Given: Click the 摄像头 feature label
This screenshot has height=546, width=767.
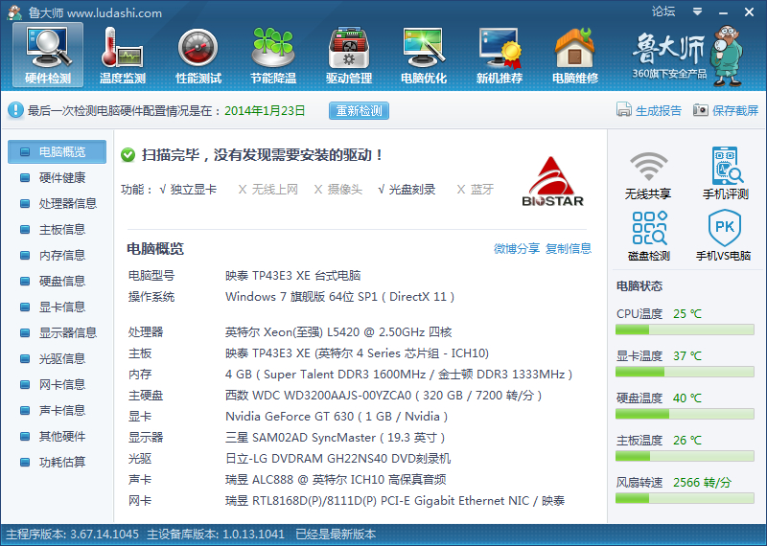Looking at the screenshot, I should pos(345,189).
